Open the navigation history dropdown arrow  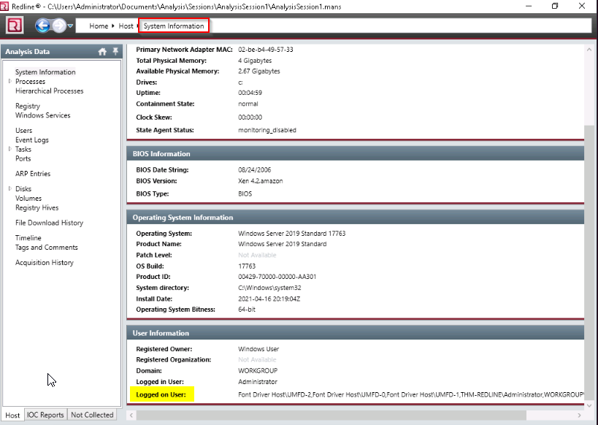[x=70, y=26]
